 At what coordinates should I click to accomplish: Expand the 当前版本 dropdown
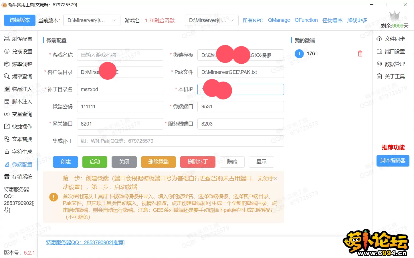point(92,20)
